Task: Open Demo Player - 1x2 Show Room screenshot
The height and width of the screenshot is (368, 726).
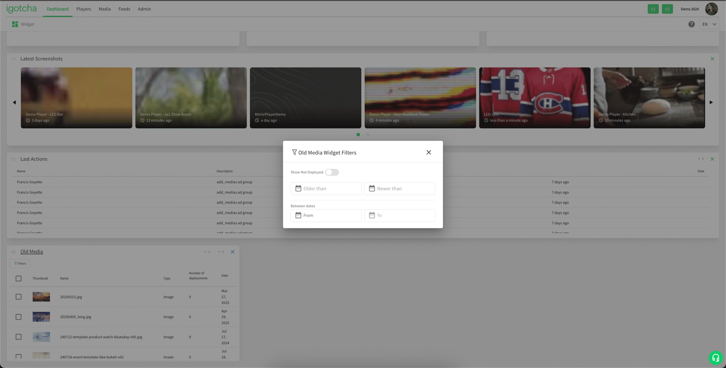Action: (191, 98)
